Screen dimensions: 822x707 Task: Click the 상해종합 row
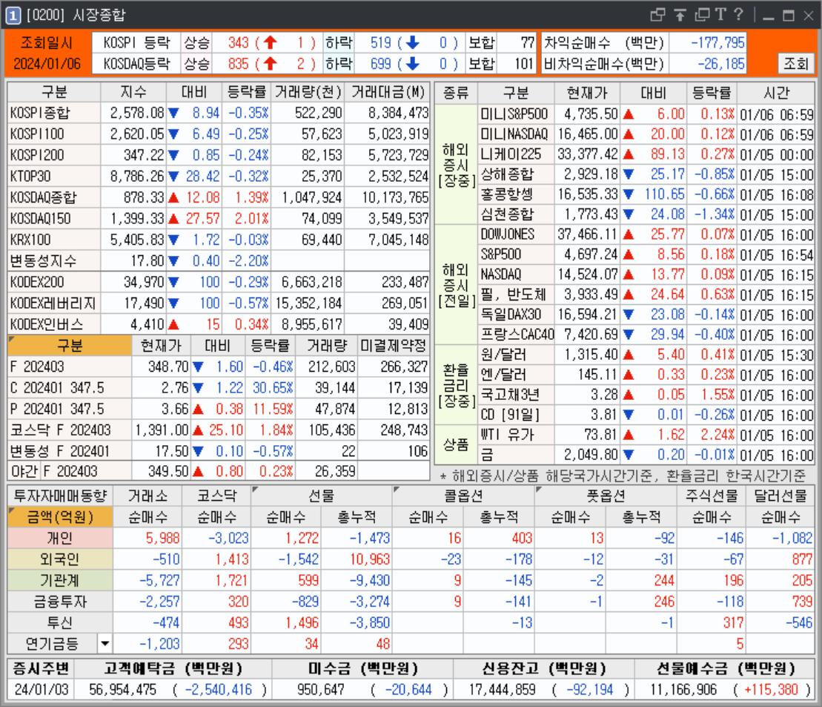click(646, 174)
